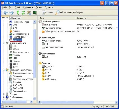Open the Вид menu
Image resolution: width=119 pixels, height=109 pixels.
(11, 7)
